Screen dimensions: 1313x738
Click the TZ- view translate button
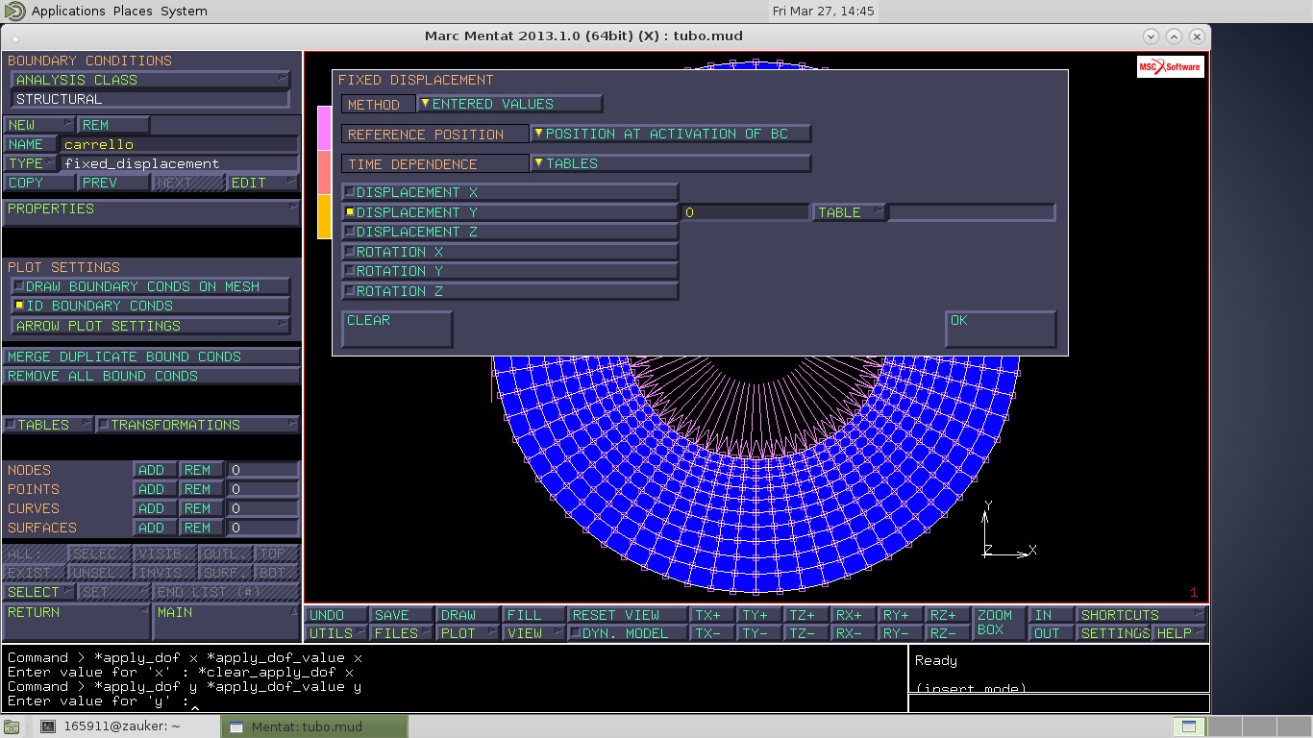[x=806, y=633]
